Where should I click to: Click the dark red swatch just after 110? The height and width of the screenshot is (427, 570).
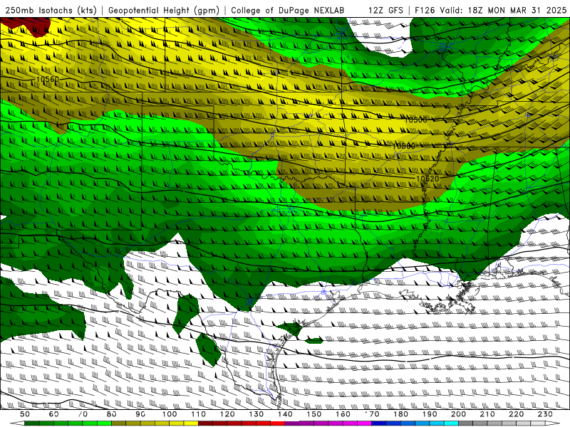click(205, 423)
